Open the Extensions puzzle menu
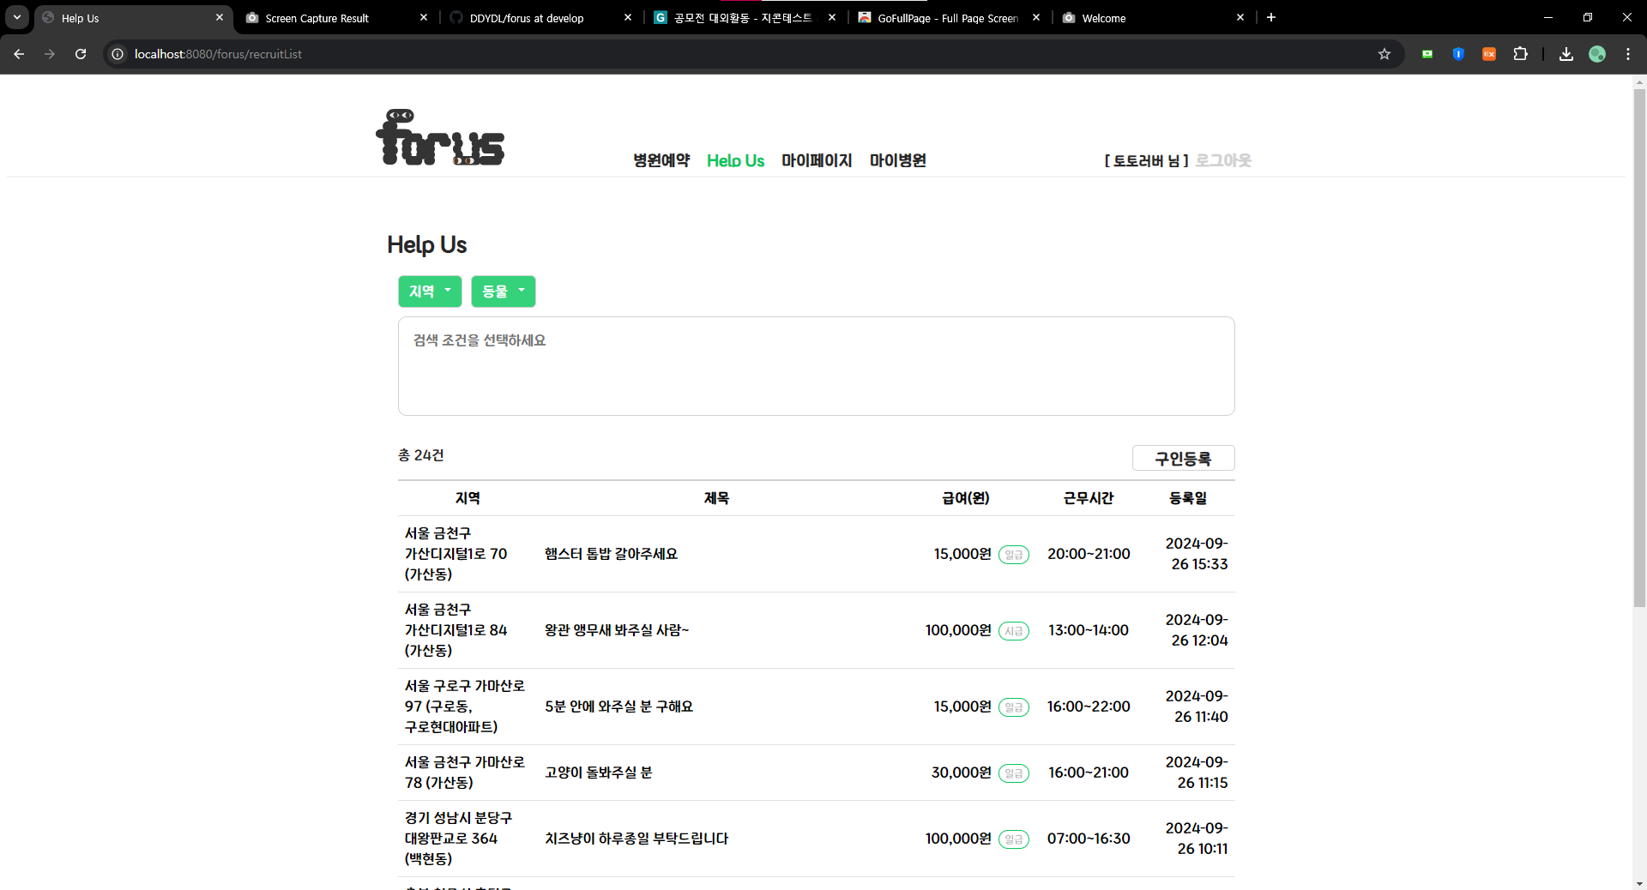1647x890 pixels. [x=1520, y=54]
